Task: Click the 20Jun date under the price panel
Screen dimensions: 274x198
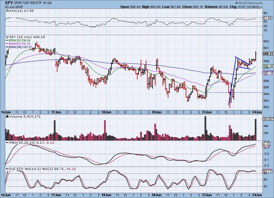Action: (156, 112)
